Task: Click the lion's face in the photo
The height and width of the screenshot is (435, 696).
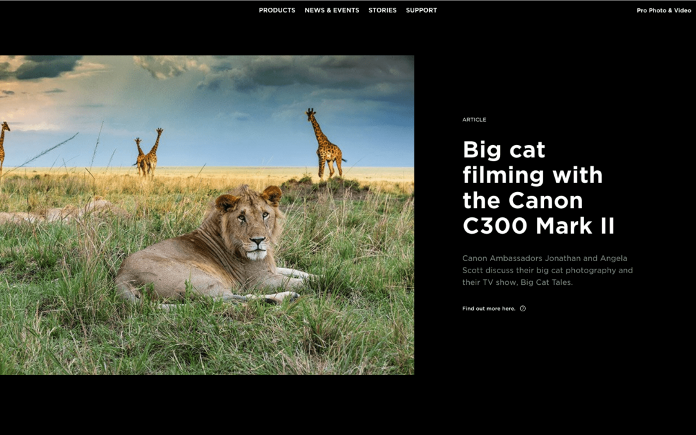Action: pos(254,231)
